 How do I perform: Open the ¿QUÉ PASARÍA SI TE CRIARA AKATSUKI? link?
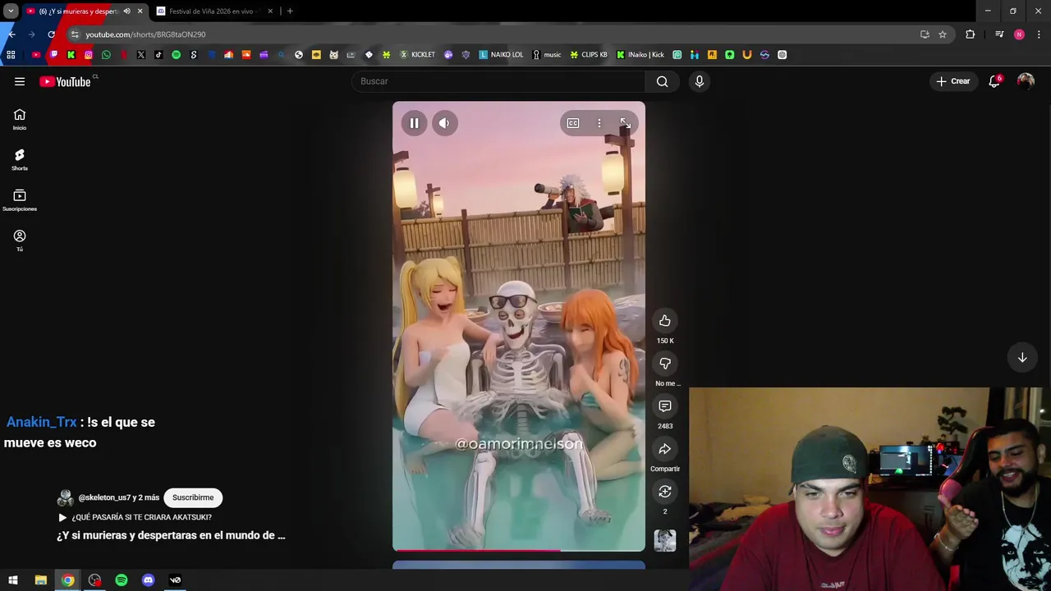[141, 517]
